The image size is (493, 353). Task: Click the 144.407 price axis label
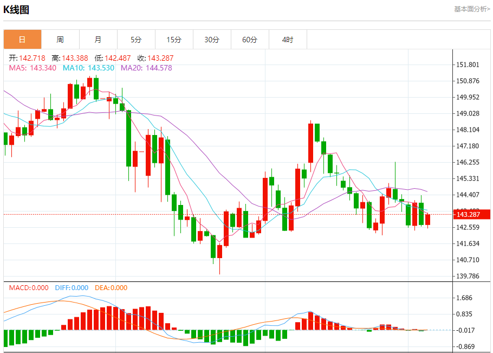coord(468,195)
